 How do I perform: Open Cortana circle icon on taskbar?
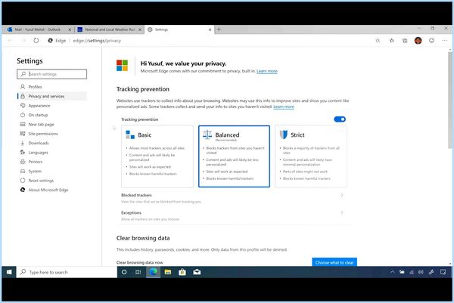pyautogui.click(x=124, y=272)
